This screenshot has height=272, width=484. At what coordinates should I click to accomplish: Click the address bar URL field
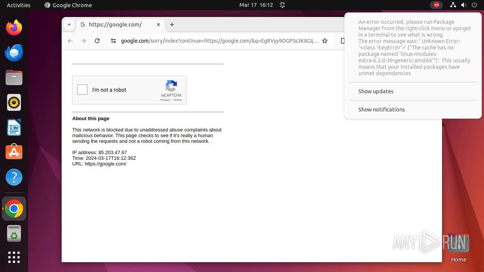coord(220,41)
